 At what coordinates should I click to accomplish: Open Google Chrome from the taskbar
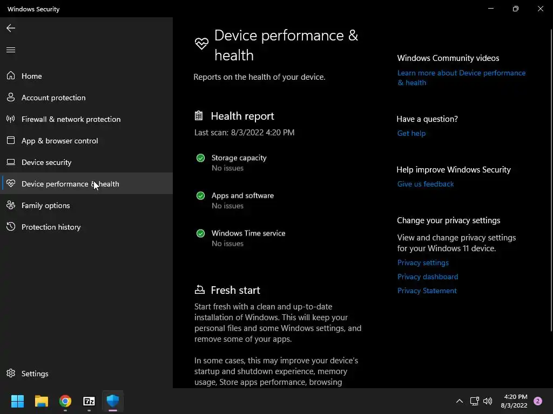65,401
